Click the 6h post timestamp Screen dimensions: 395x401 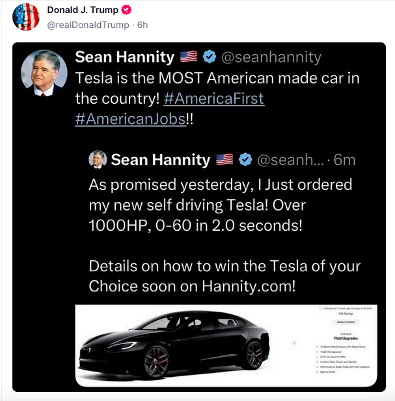click(x=143, y=25)
